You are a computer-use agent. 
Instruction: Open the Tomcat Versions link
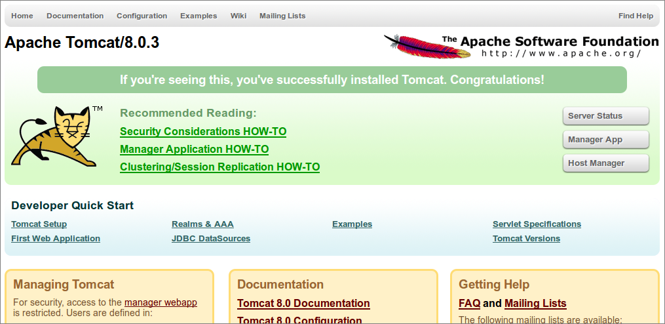point(526,239)
